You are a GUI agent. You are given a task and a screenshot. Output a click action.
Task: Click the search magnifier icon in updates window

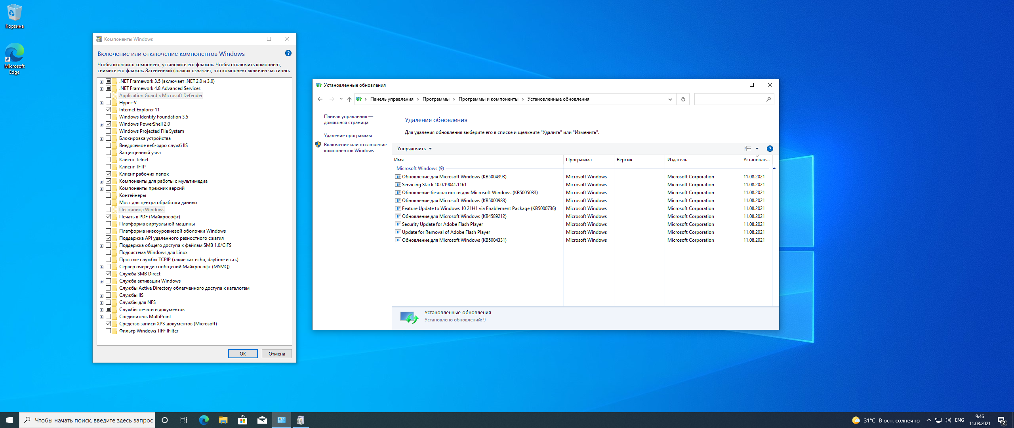[768, 99]
